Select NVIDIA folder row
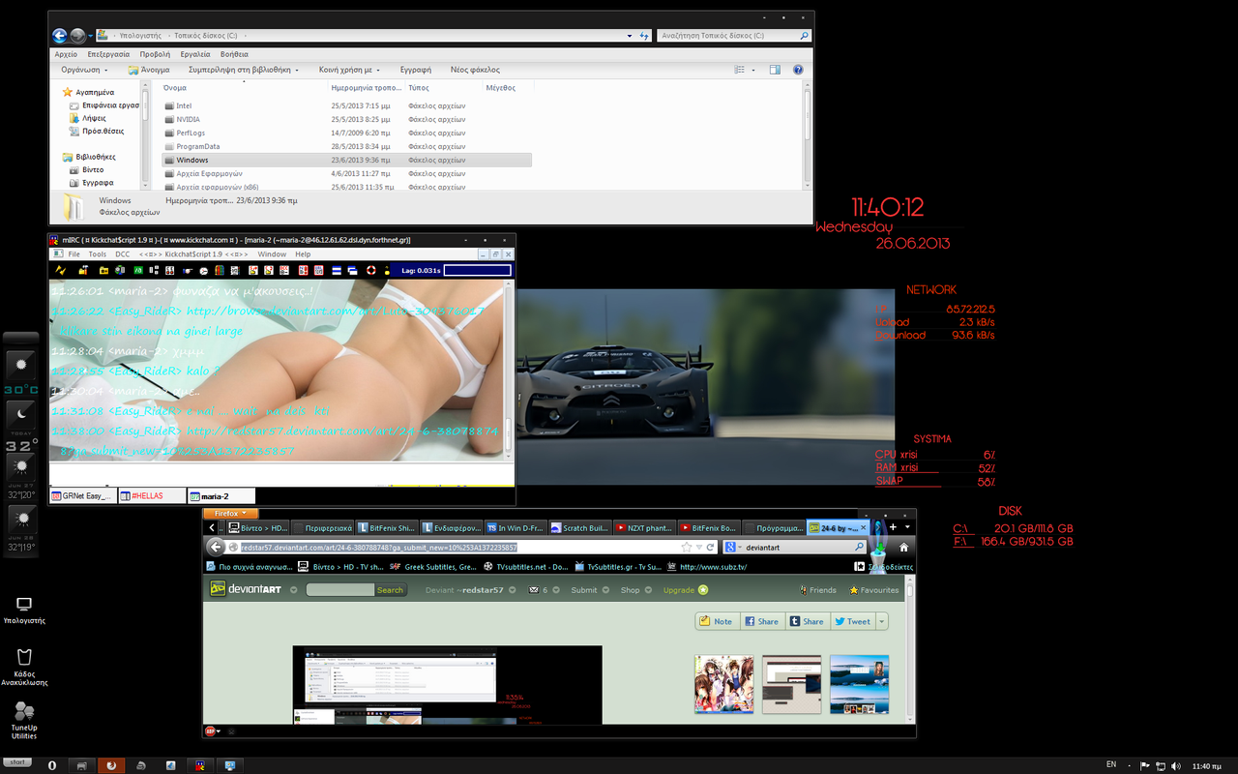 click(346, 119)
